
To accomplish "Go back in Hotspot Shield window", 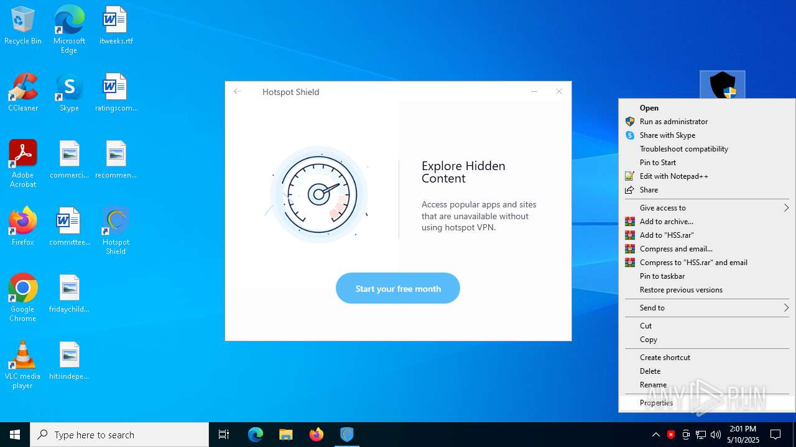I will (x=238, y=92).
